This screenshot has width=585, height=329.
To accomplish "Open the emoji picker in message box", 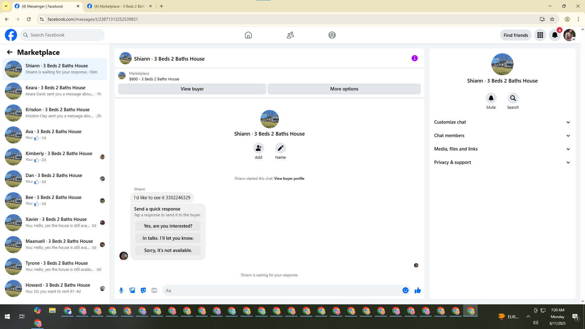I will [x=405, y=290].
